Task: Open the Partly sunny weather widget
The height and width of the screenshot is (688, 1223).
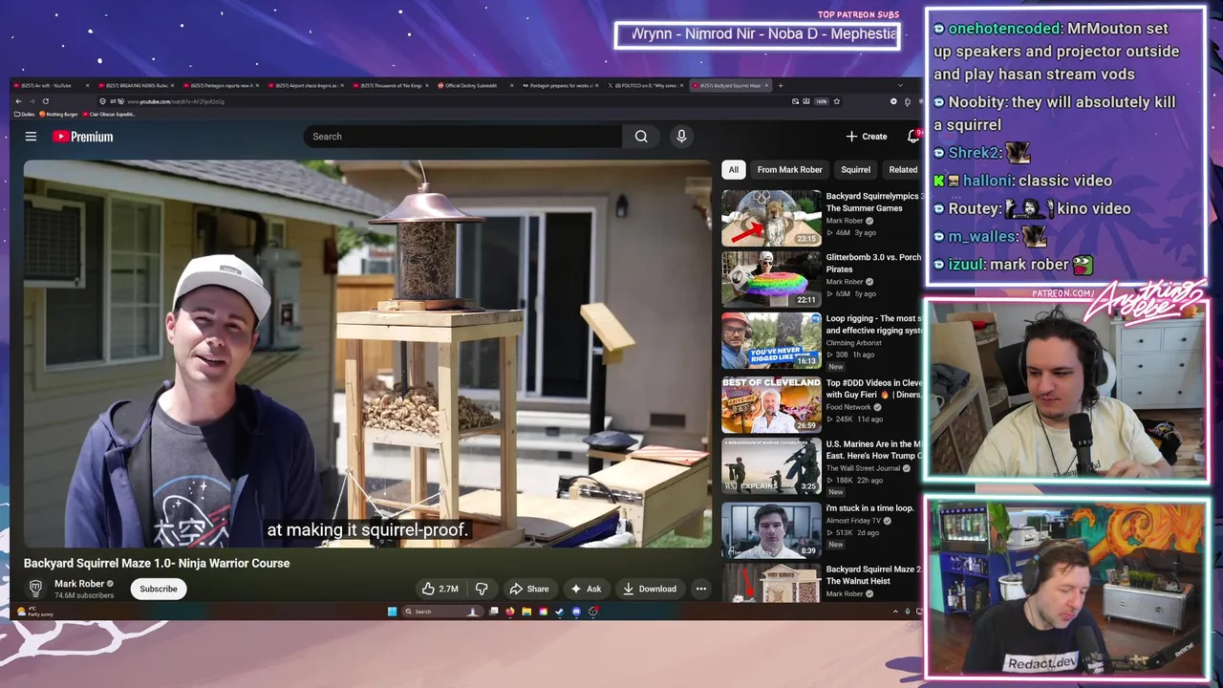Action: click(x=36, y=612)
